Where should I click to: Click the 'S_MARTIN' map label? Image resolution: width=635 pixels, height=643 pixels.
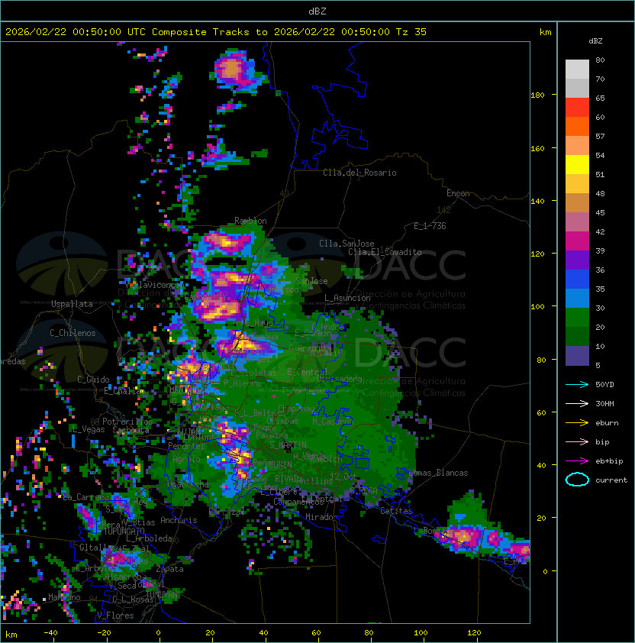point(288,445)
